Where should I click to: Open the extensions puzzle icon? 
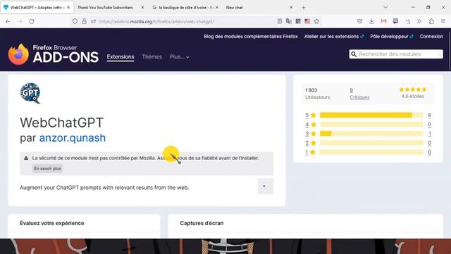click(x=431, y=21)
